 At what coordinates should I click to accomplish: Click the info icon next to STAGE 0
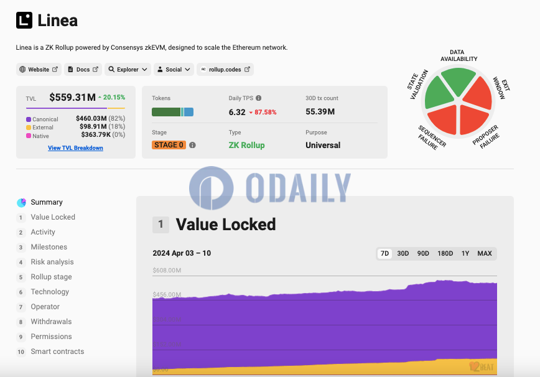pyautogui.click(x=192, y=145)
